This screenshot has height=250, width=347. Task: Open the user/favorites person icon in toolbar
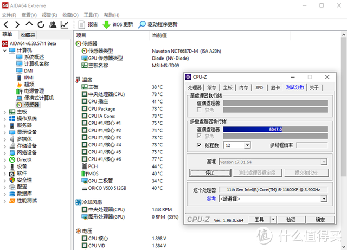(x=53, y=24)
